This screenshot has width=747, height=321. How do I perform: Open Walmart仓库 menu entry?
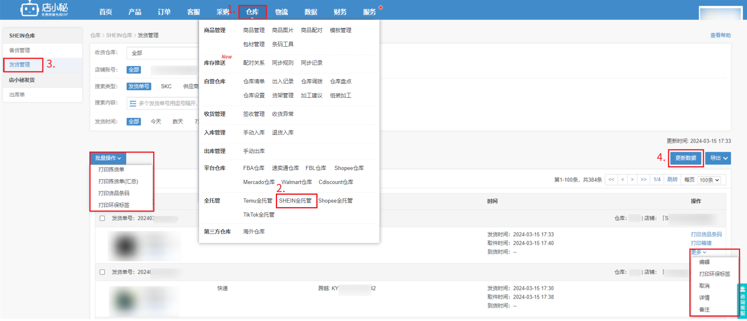[296, 182]
